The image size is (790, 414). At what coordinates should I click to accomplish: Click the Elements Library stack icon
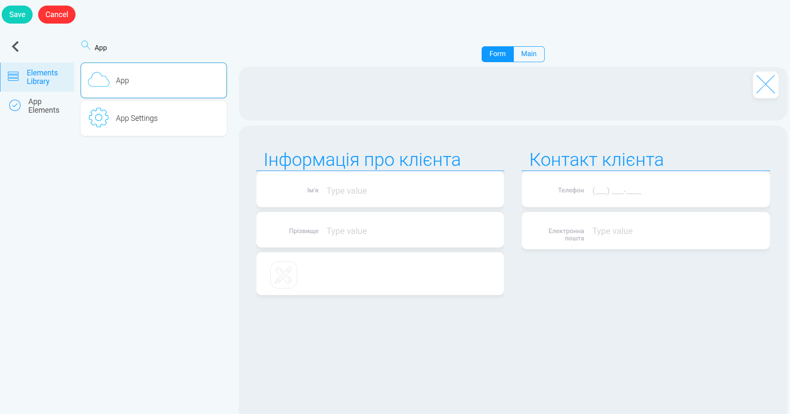point(13,76)
